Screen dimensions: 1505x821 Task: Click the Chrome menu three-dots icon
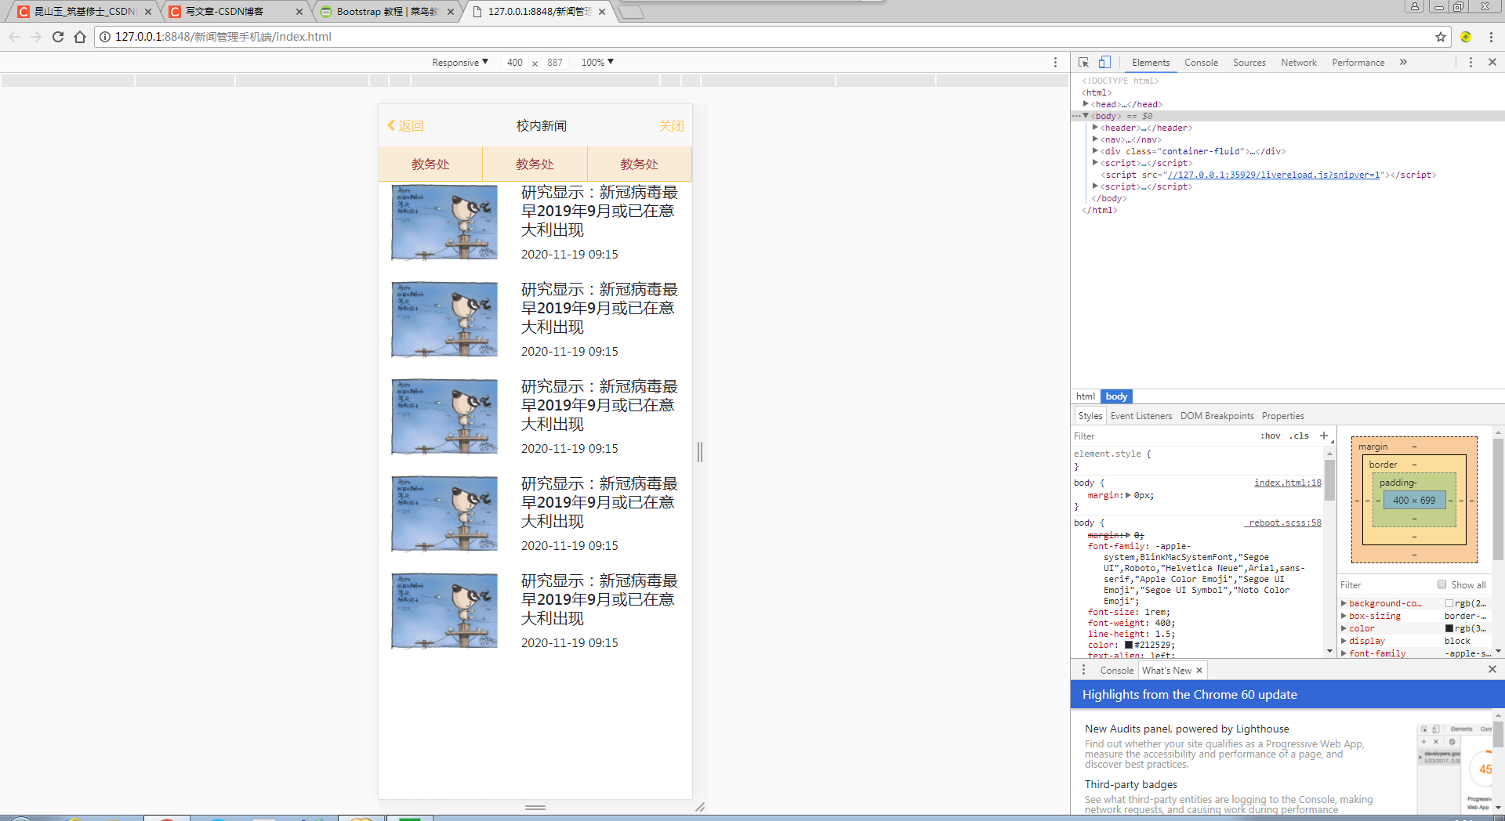tap(1492, 36)
